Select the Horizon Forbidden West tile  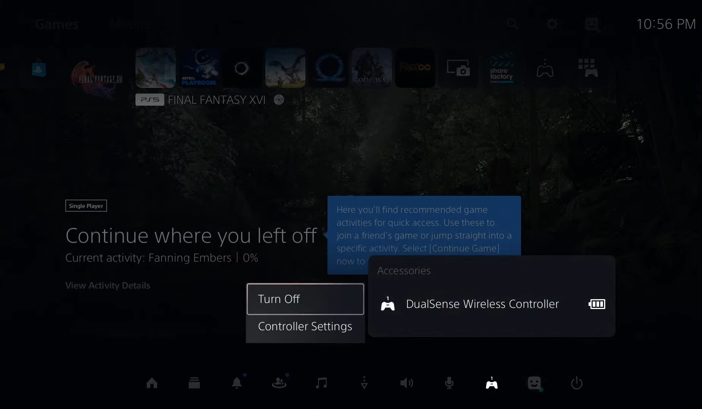(156, 68)
